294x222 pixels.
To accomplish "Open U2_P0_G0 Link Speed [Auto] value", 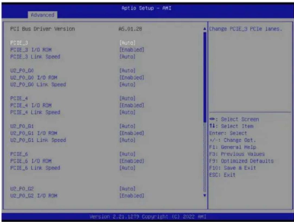I will 127,85.
